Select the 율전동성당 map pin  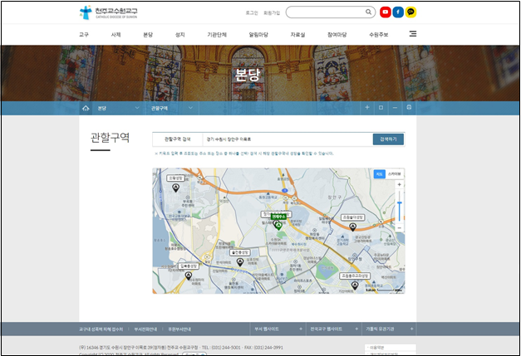click(240, 262)
